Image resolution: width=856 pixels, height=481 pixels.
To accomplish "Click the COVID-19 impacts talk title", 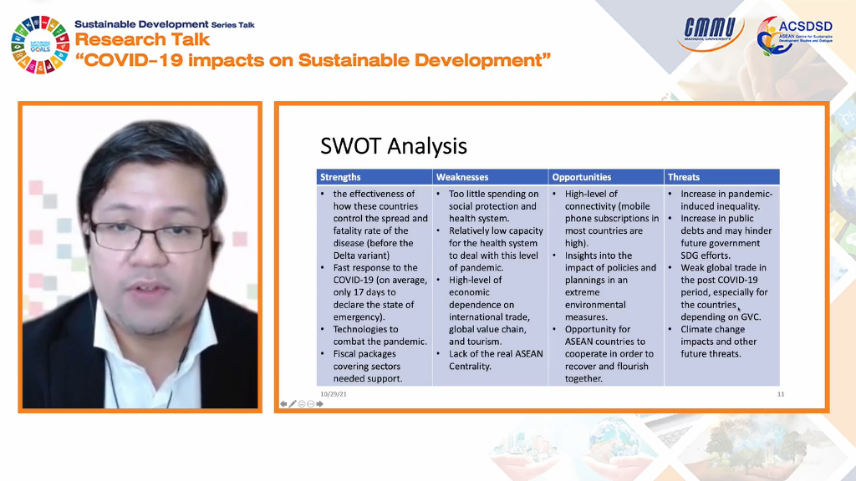I will pyautogui.click(x=313, y=61).
